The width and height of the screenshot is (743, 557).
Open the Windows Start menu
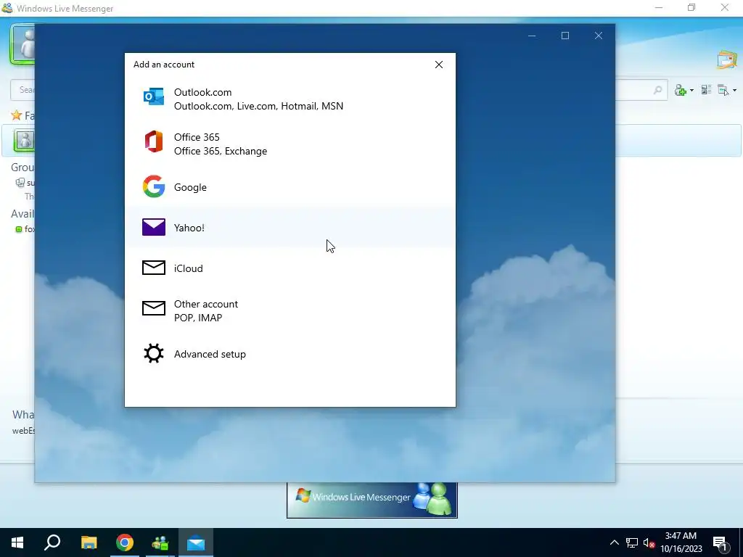coord(17,542)
